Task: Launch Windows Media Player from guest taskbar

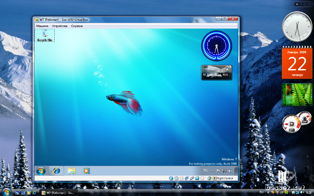Action: point(86,171)
